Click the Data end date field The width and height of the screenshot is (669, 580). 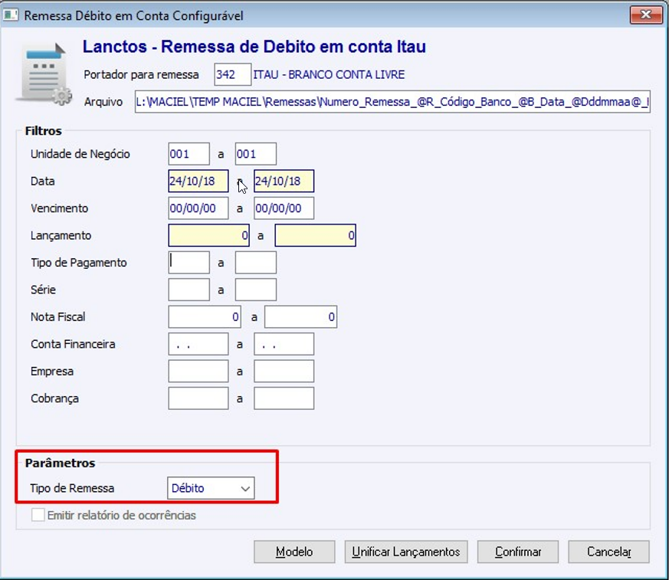tap(284, 181)
